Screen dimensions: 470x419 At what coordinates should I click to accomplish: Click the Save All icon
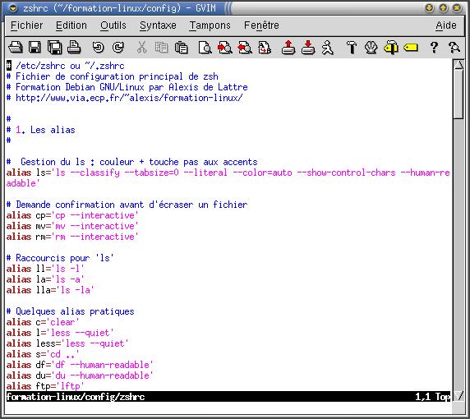[x=55, y=48]
